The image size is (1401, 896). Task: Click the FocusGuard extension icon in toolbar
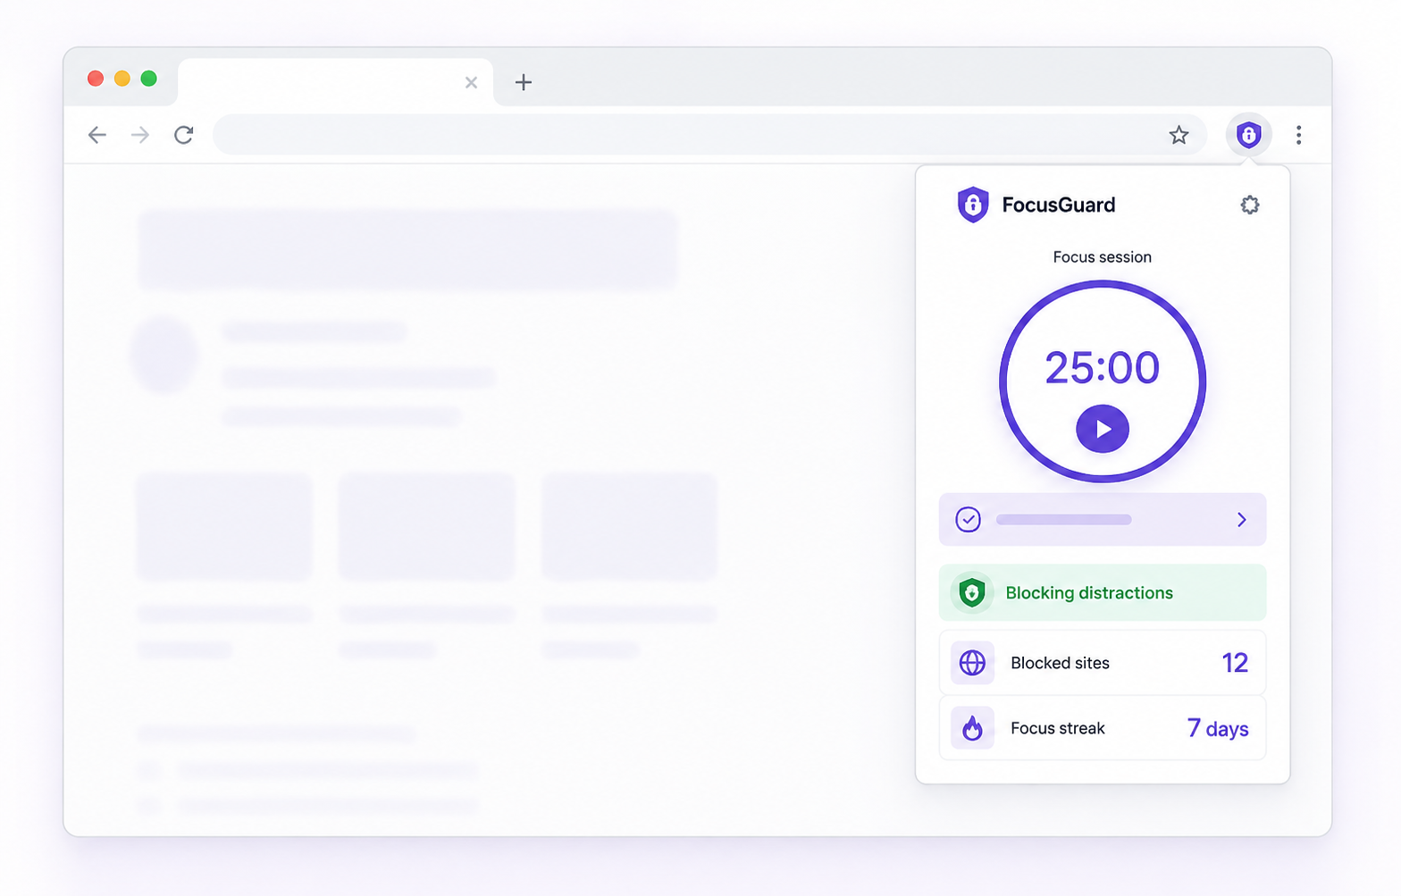[1248, 135]
